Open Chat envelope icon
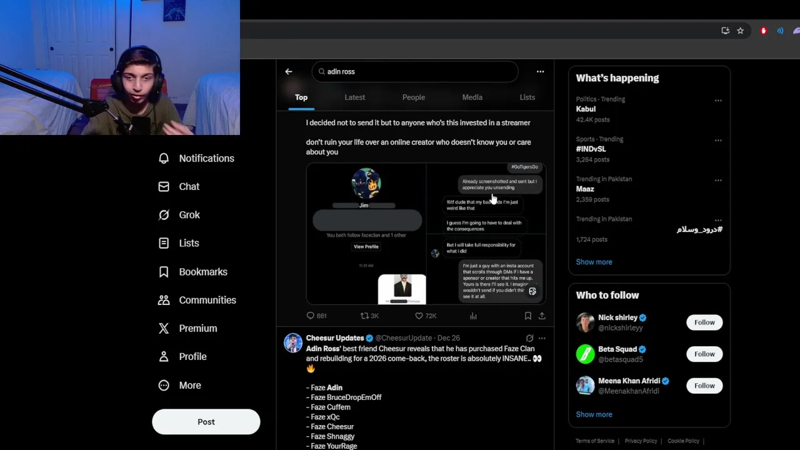The height and width of the screenshot is (450, 800). pos(164,186)
